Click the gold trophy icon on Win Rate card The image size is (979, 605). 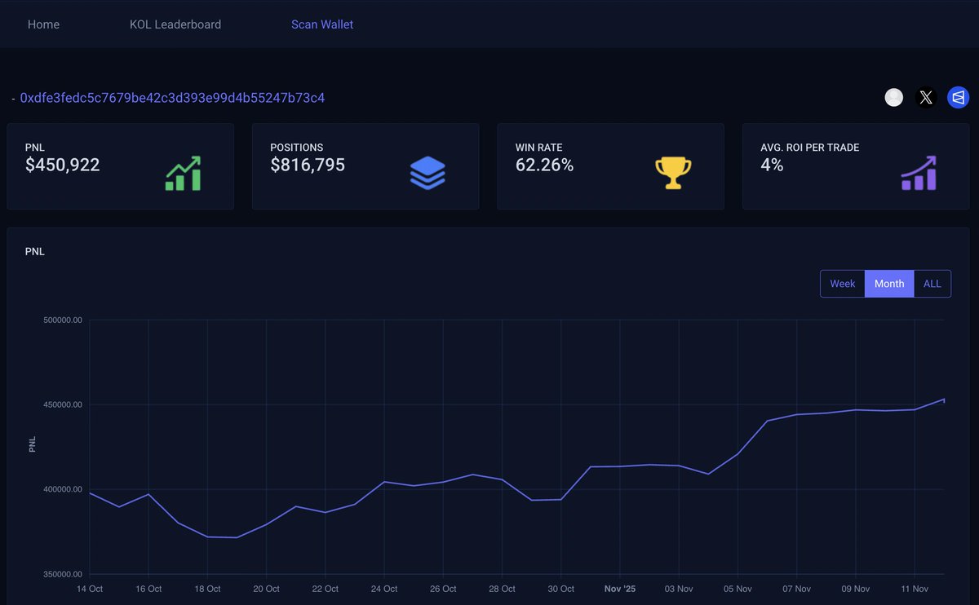pos(673,171)
